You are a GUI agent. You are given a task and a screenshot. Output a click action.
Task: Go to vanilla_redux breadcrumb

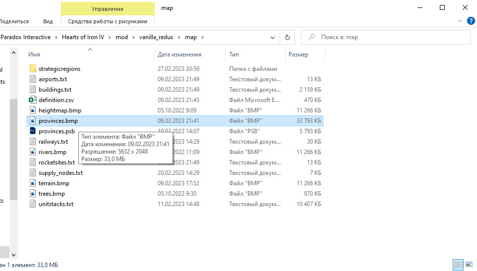(x=156, y=37)
